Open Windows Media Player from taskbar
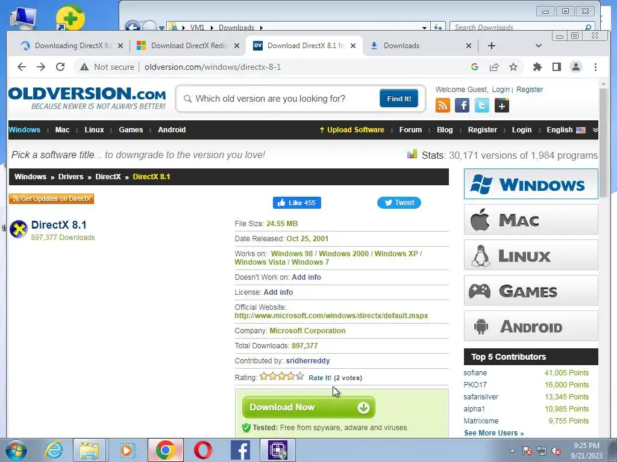 pyautogui.click(x=127, y=450)
